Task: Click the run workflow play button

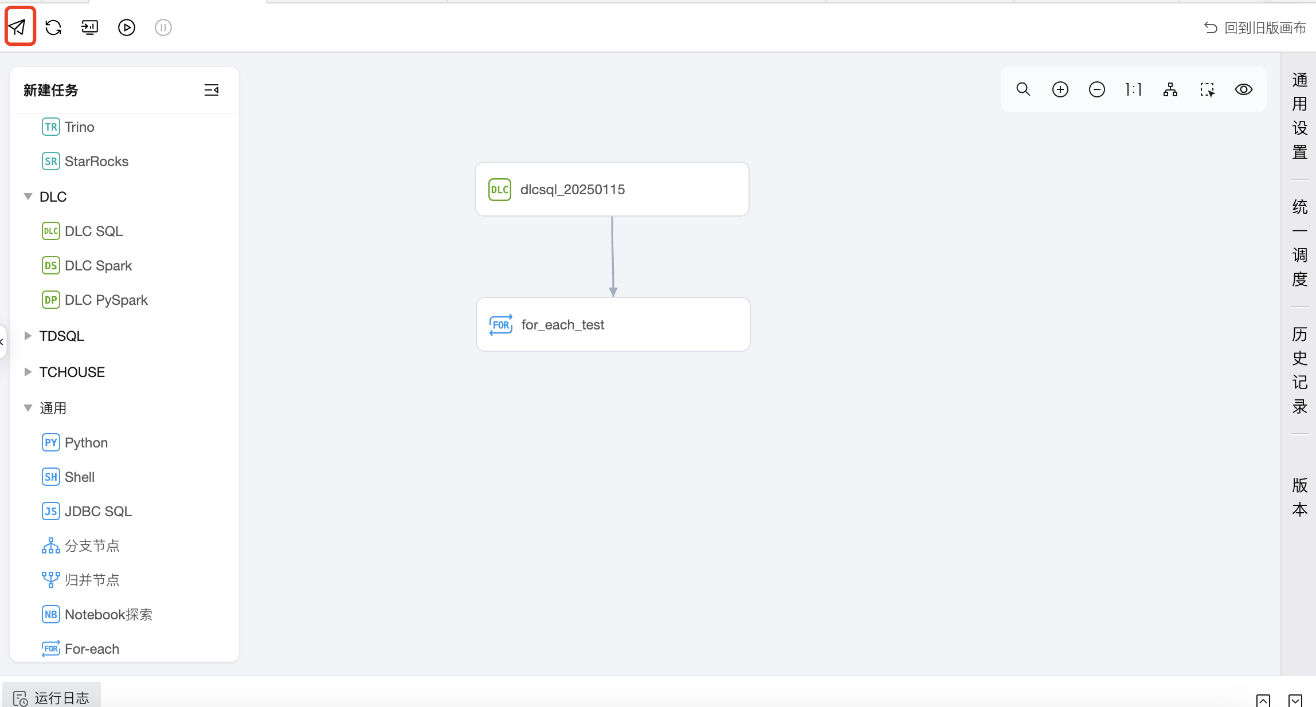Action: click(126, 28)
